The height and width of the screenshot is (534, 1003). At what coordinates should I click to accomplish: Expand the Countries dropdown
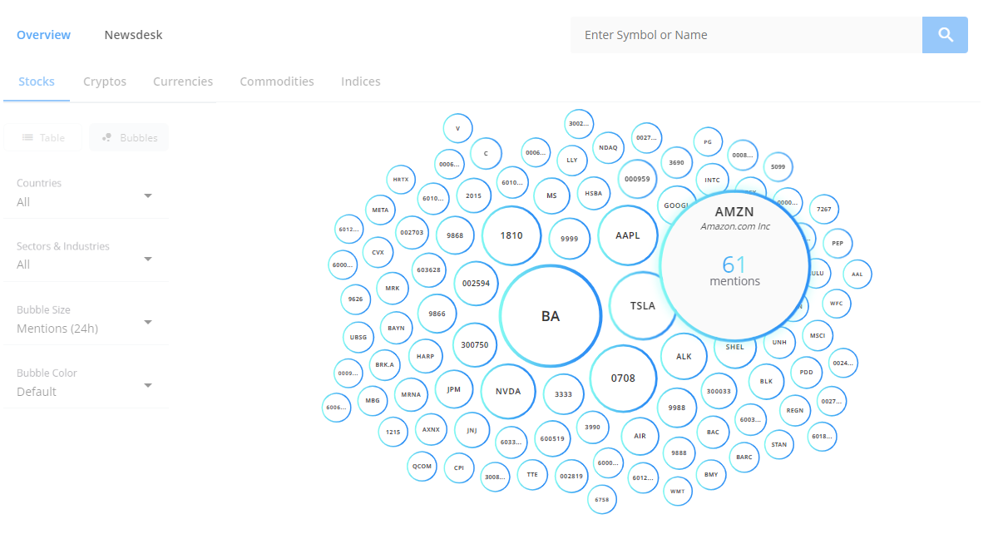click(85, 195)
